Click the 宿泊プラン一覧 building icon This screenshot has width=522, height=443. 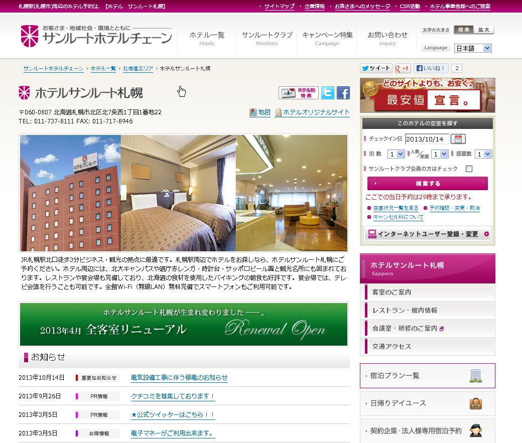(x=476, y=376)
